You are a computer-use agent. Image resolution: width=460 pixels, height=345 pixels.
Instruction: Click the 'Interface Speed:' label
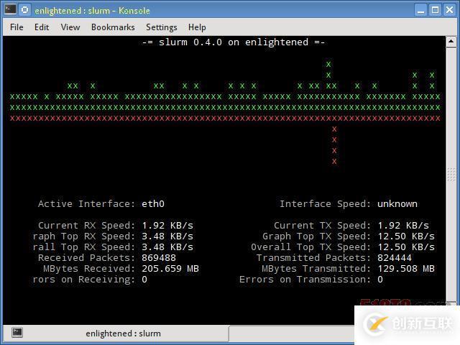tap(326, 204)
